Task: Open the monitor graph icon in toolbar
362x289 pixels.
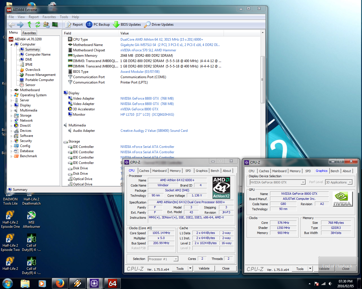Action: pos(55,25)
